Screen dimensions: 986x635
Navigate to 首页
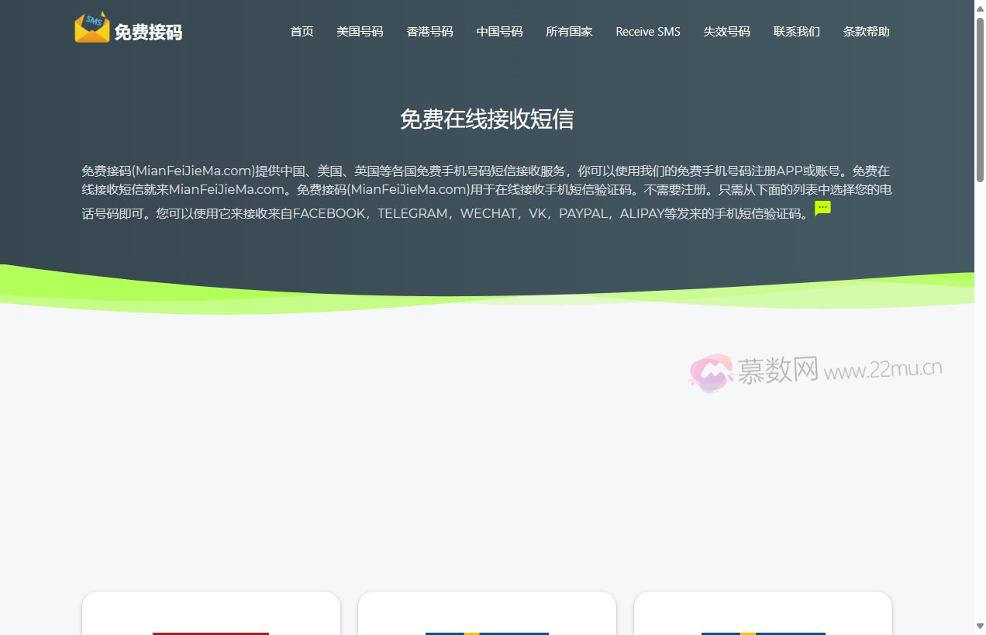302,32
